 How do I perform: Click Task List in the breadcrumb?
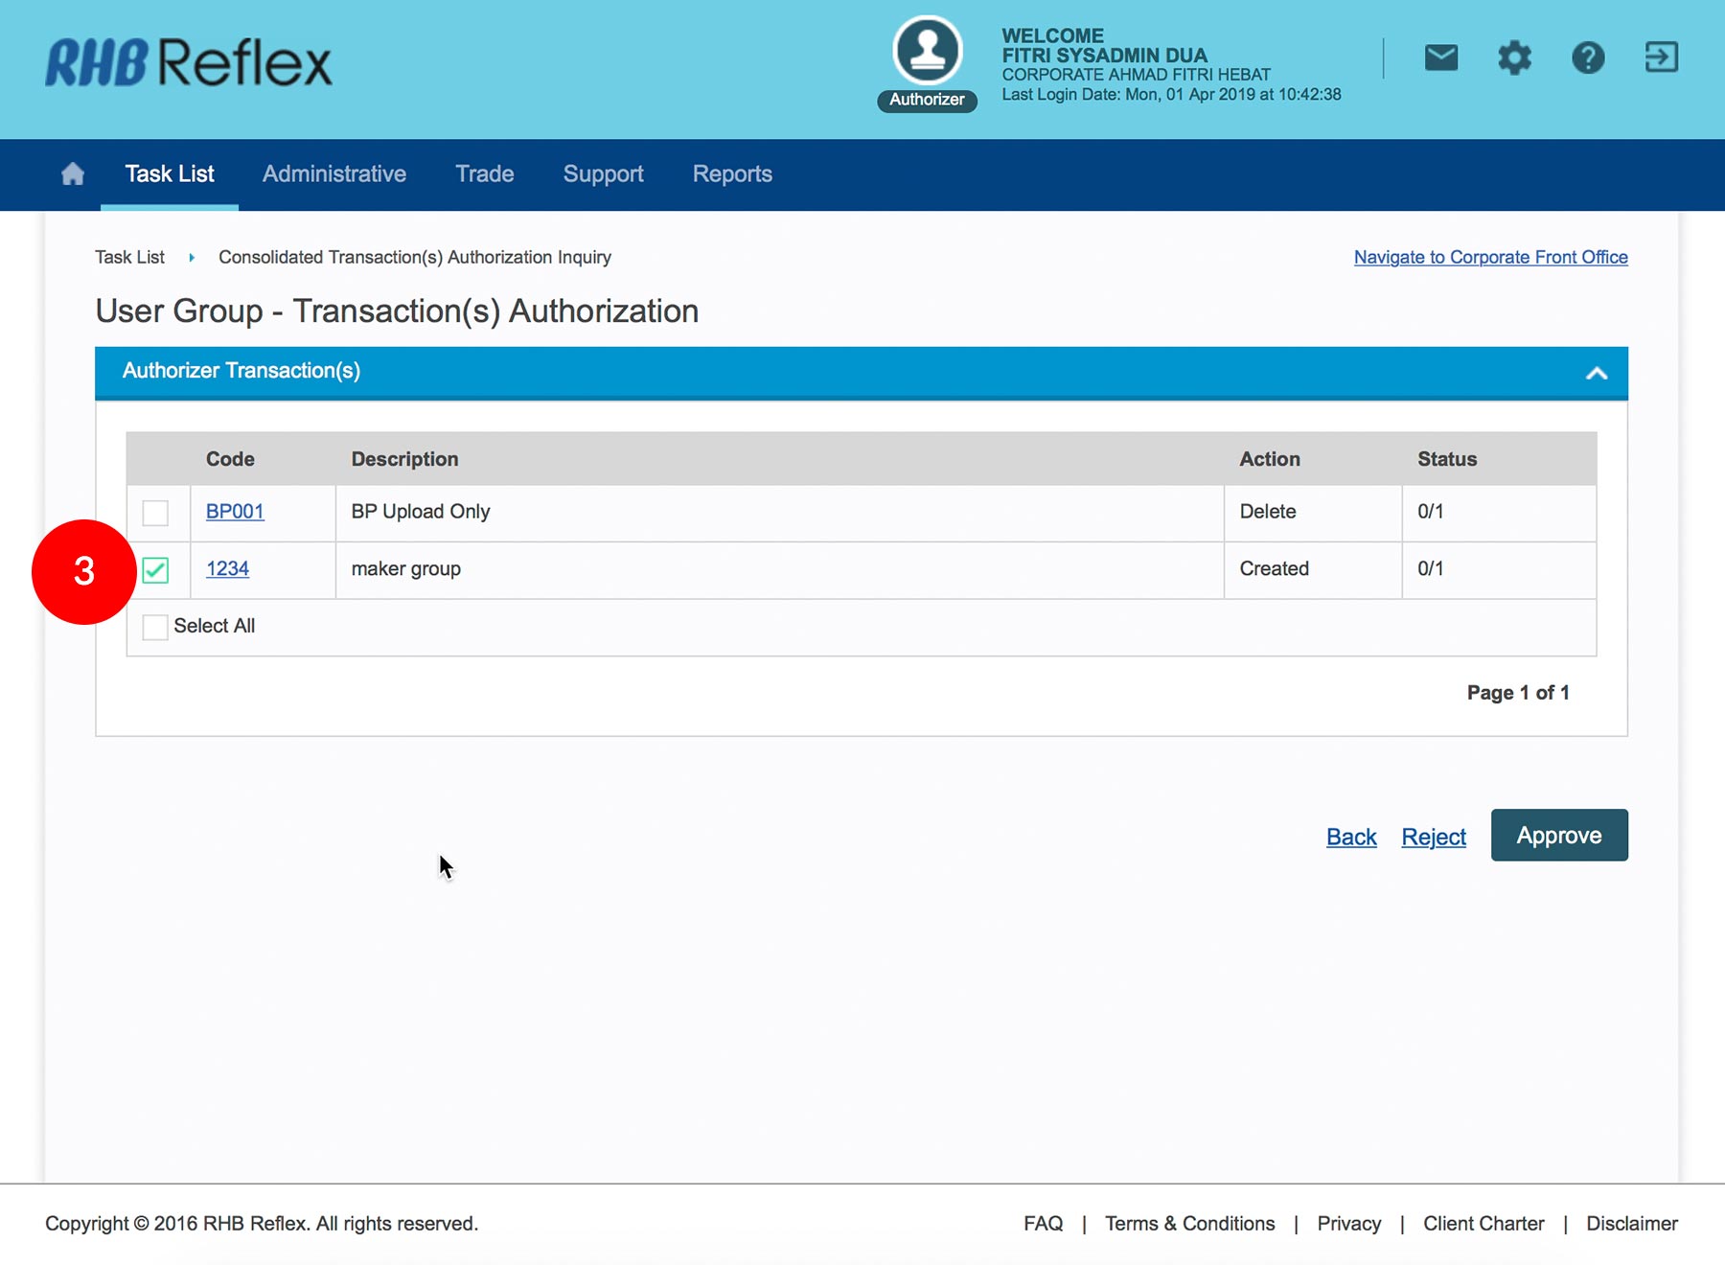pos(129,257)
